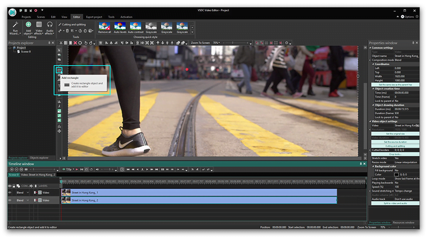Toggle visibility of Street in Hong Kong_ 2 layer
Image resolution: width=426 pixels, height=241 pixels.
click(10, 200)
